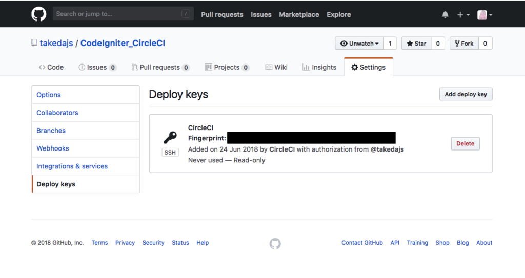Open the Privacy footer link
525x278 pixels.
click(x=125, y=243)
